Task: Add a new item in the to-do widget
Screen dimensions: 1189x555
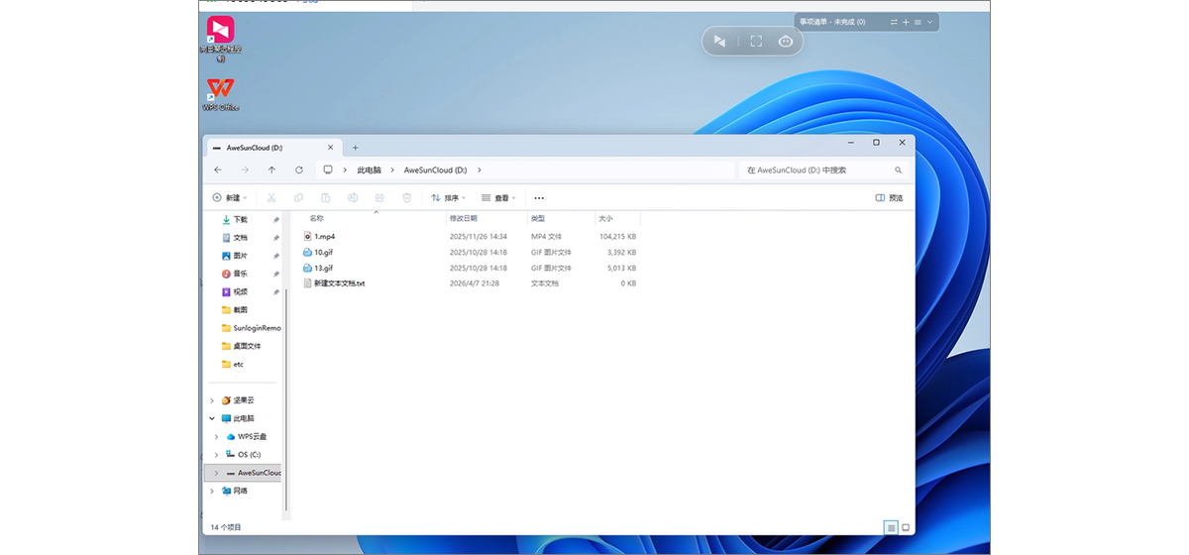Action: [x=906, y=22]
